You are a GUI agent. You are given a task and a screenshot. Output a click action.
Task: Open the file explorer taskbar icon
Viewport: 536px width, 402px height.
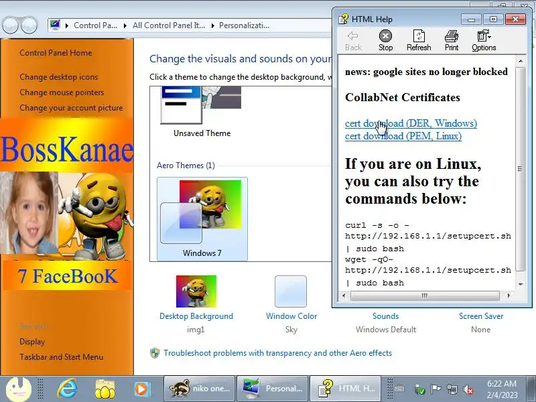tap(105, 389)
